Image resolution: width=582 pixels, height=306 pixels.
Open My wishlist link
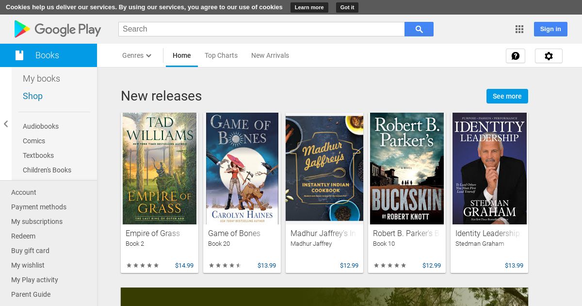28,265
